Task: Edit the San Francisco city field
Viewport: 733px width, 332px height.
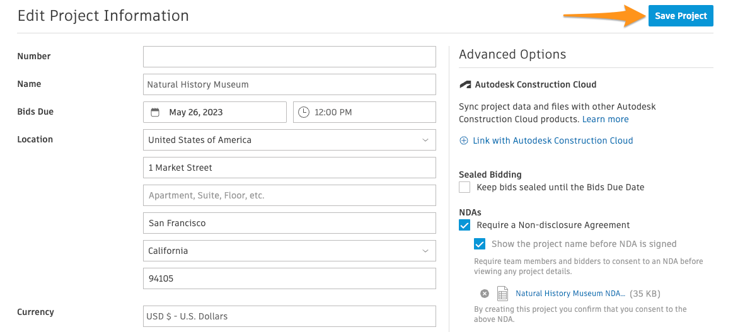Action: pyautogui.click(x=289, y=223)
